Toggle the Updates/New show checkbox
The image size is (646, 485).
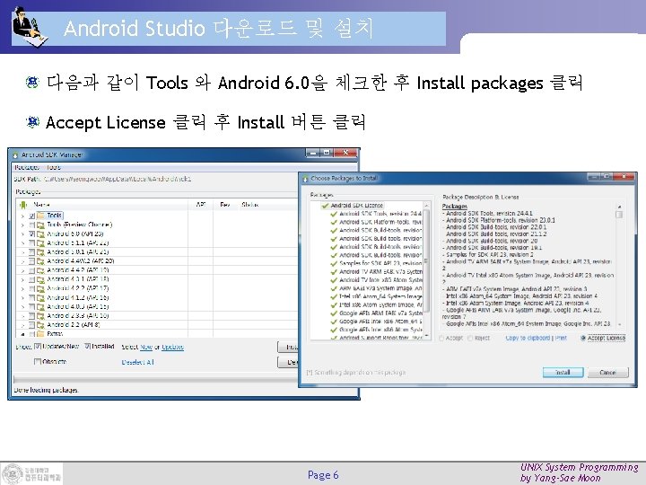click(38, 347)
